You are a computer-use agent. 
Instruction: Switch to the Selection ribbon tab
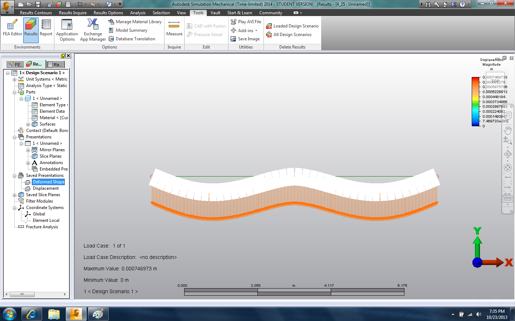pyautogui.click(x=161, y=13)
